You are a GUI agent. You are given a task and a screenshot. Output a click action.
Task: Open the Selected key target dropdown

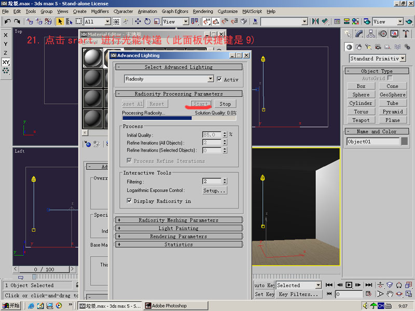(x=318, y=285)
